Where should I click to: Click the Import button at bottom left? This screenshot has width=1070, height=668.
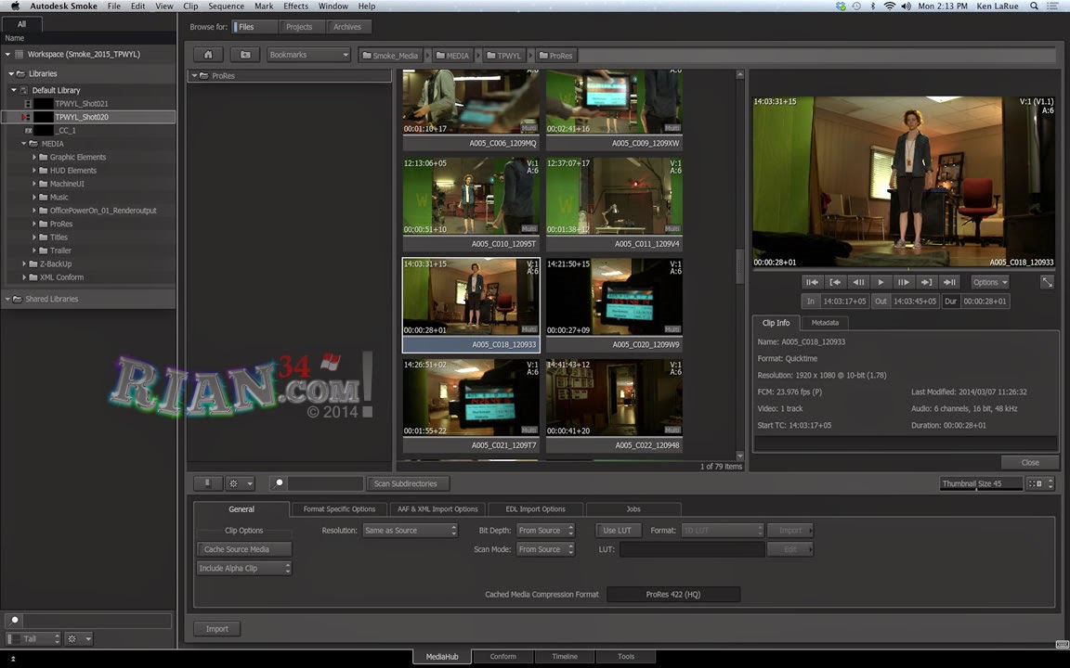pyautogui.click(x=217, y=628)
